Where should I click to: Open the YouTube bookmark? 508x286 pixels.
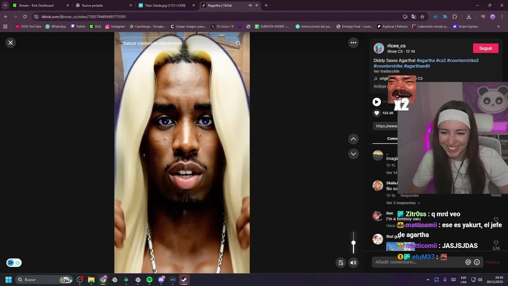(x=28, y=27)
